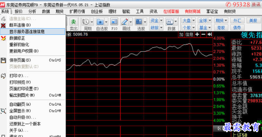The height and width of the screenshot is (137, 262).
Task: Select 显示服务器连接信息 menu entry
Action: click(x=33, y=32)
